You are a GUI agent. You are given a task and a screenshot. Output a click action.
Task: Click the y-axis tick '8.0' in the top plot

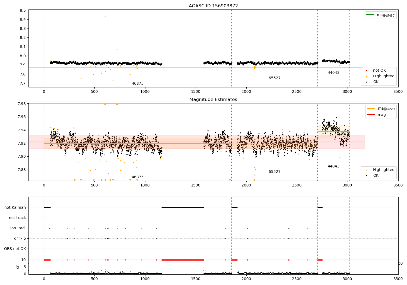click(23, 56)
